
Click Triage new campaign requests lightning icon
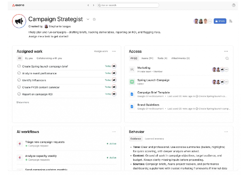coord(20,143)
